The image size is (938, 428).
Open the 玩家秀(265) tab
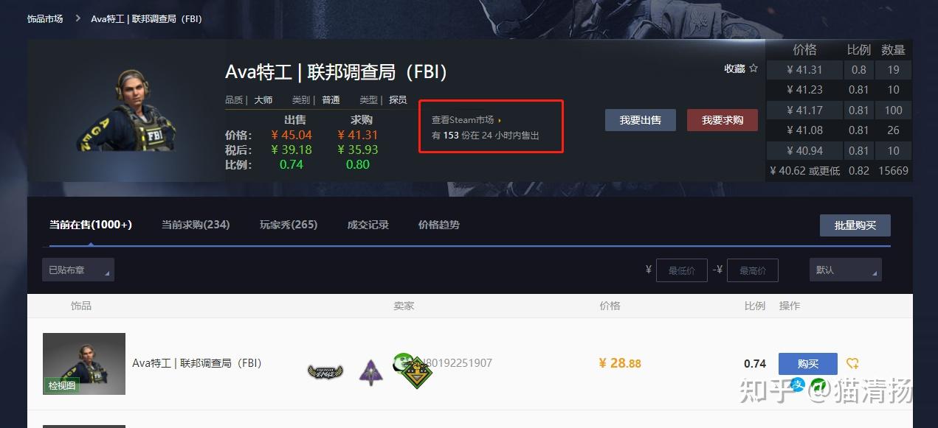click(289, 225)
